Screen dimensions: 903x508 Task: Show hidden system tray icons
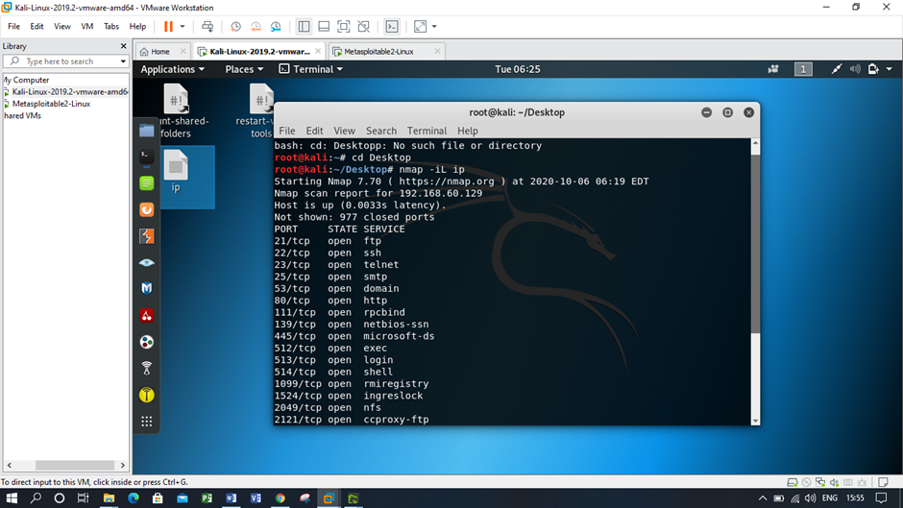point(763,498)
